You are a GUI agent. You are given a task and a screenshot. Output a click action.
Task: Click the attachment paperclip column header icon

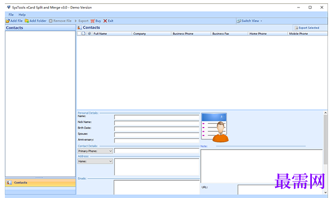[89, 33]
